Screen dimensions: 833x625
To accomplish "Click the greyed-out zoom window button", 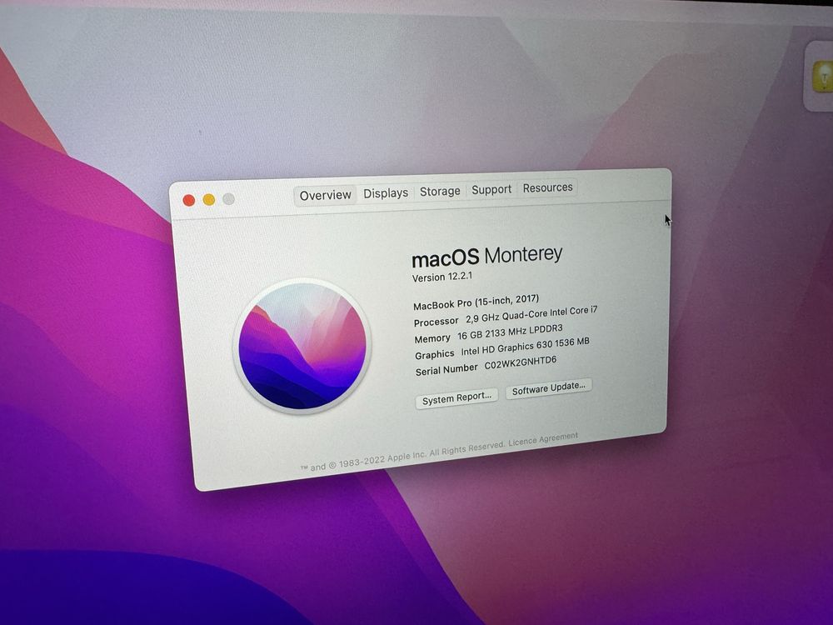I will 228,199.
